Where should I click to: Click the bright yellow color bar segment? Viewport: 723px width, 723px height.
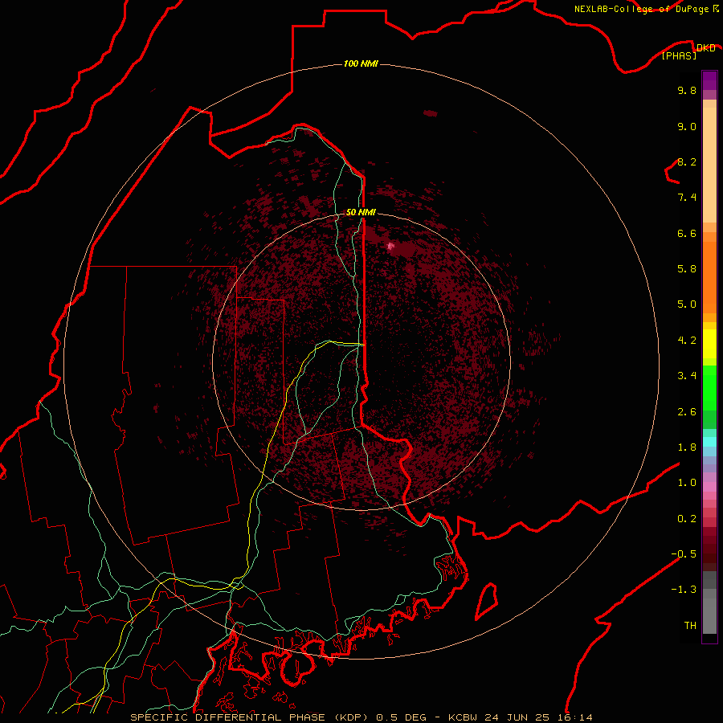[709, 344]
